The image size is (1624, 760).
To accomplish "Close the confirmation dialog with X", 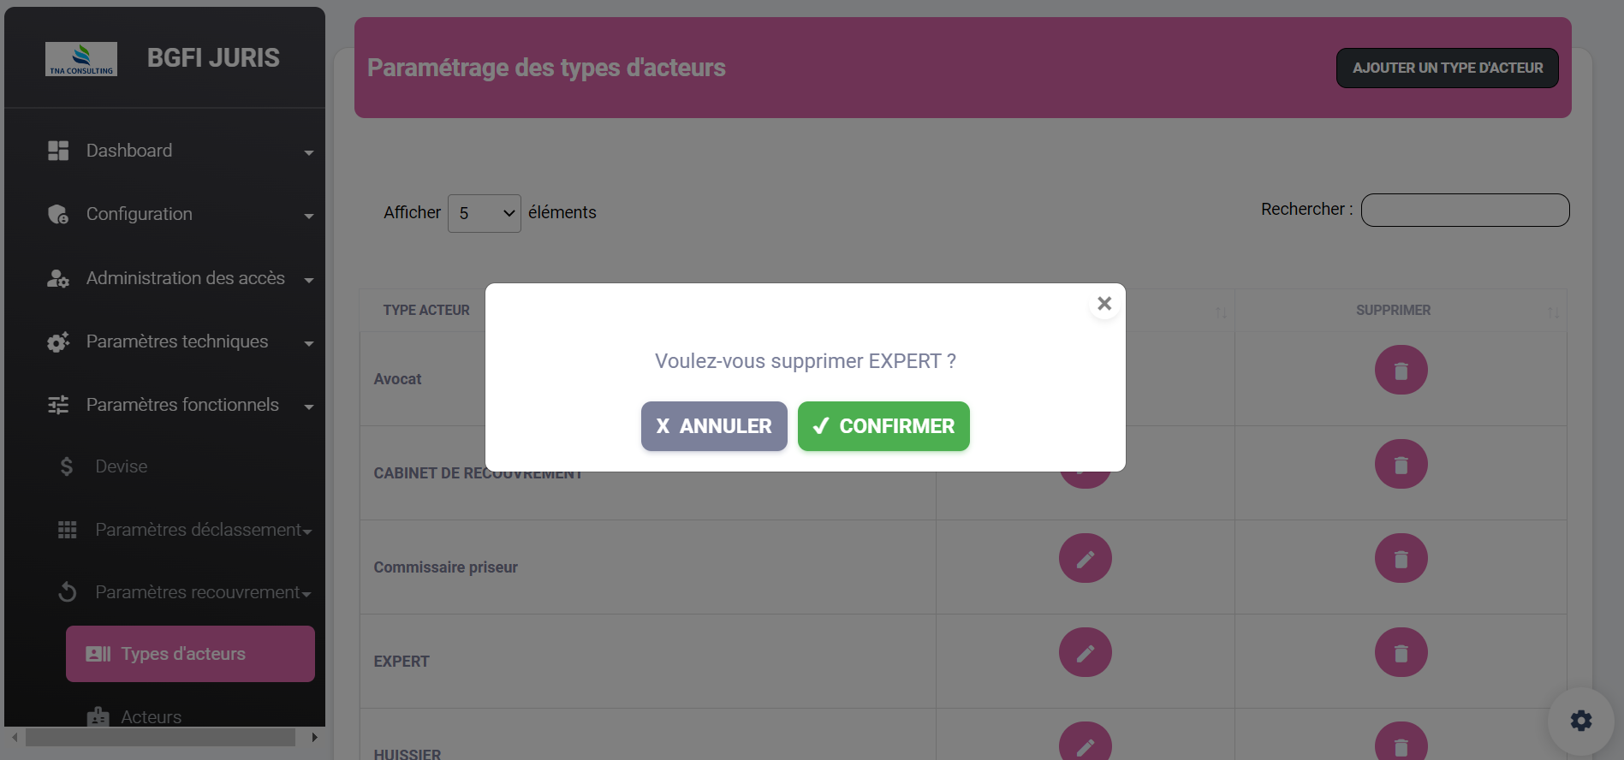I will (x=1104, y=304).
